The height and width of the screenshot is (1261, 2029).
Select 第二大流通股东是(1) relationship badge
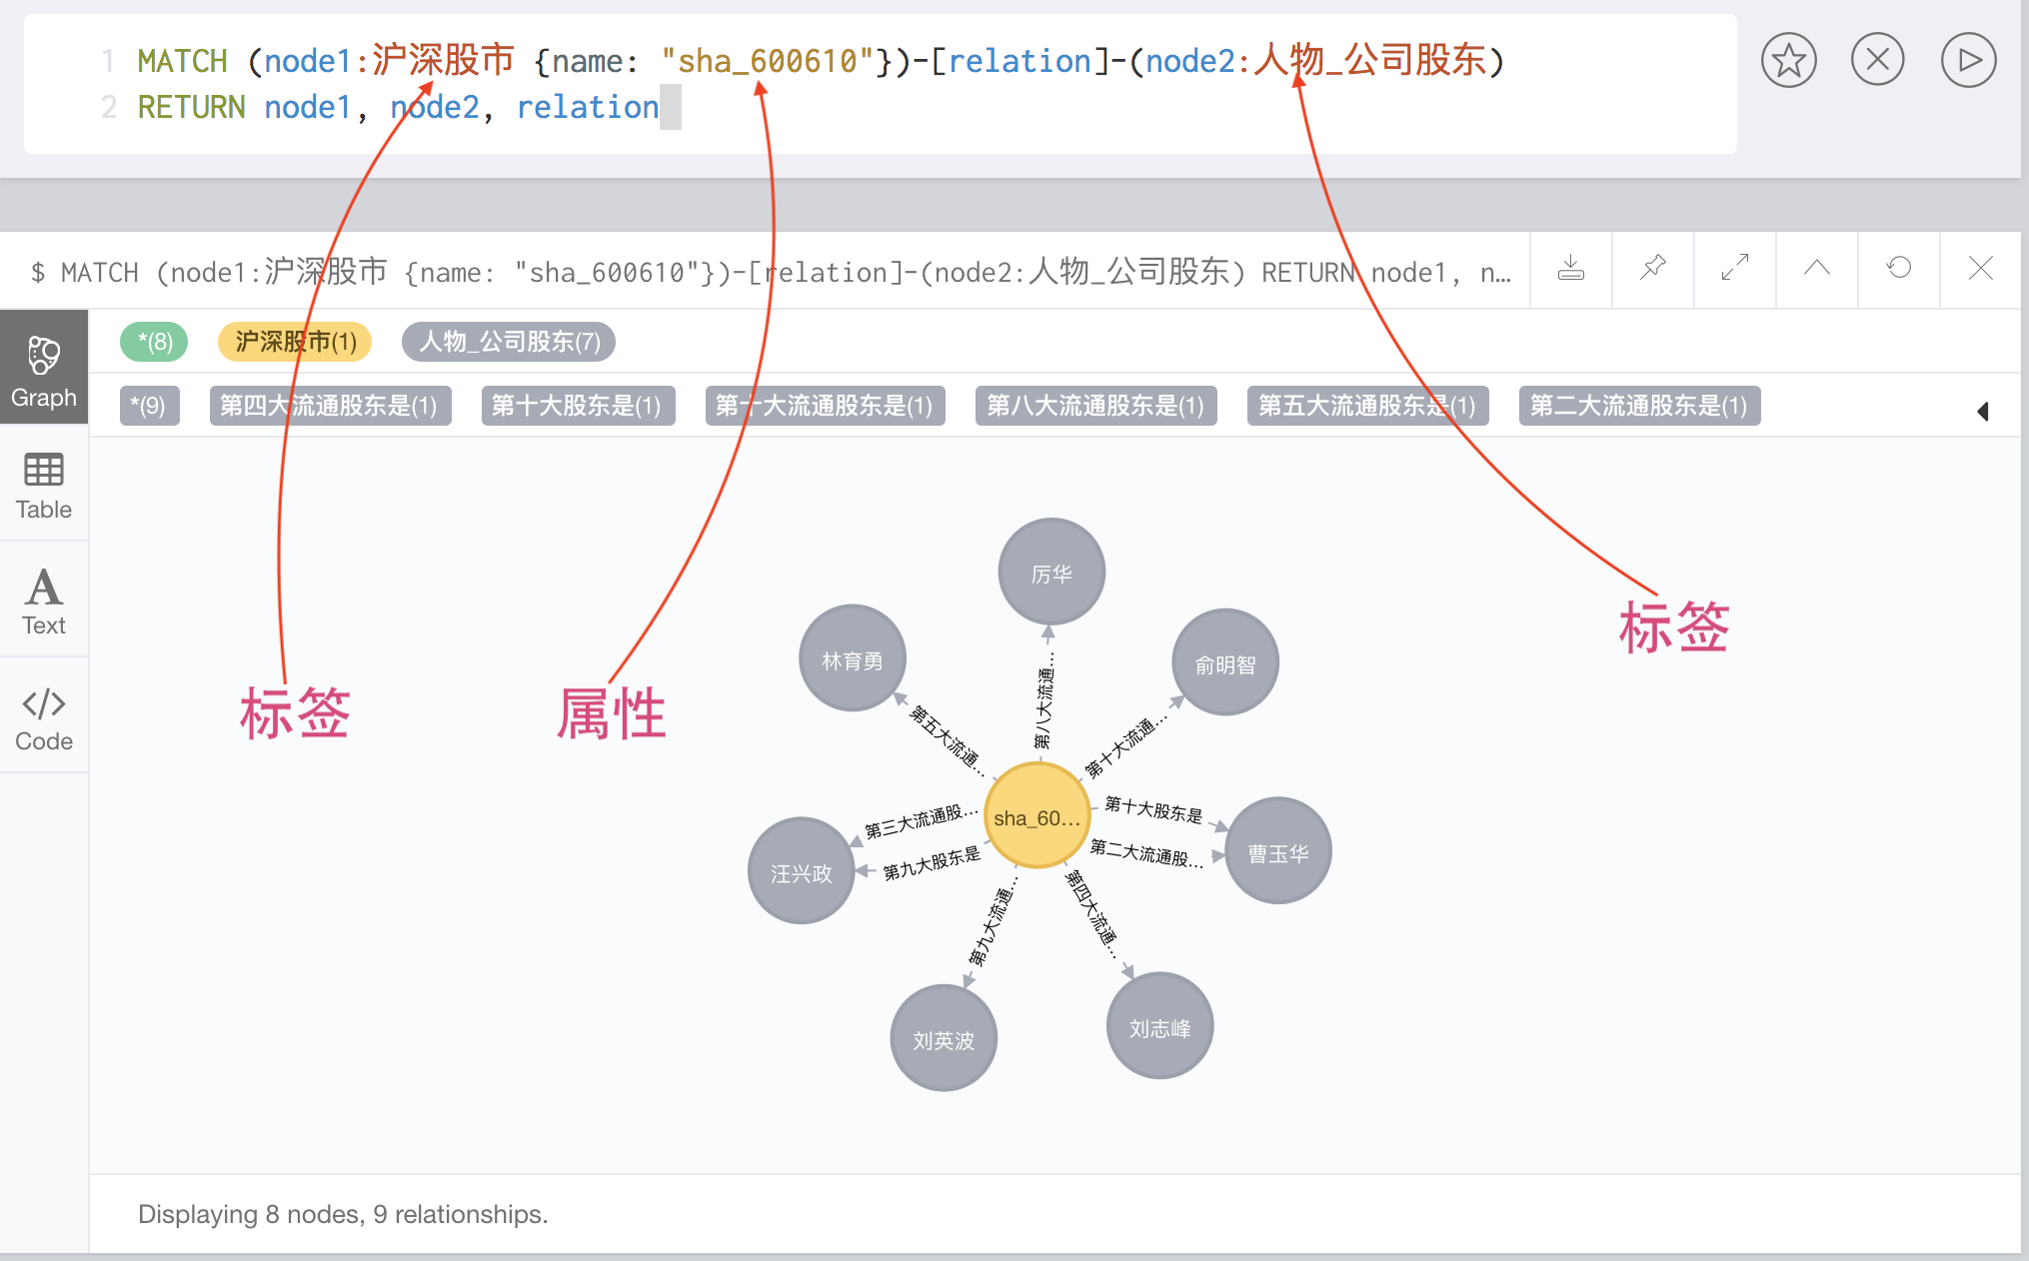tap(1640, 406)
